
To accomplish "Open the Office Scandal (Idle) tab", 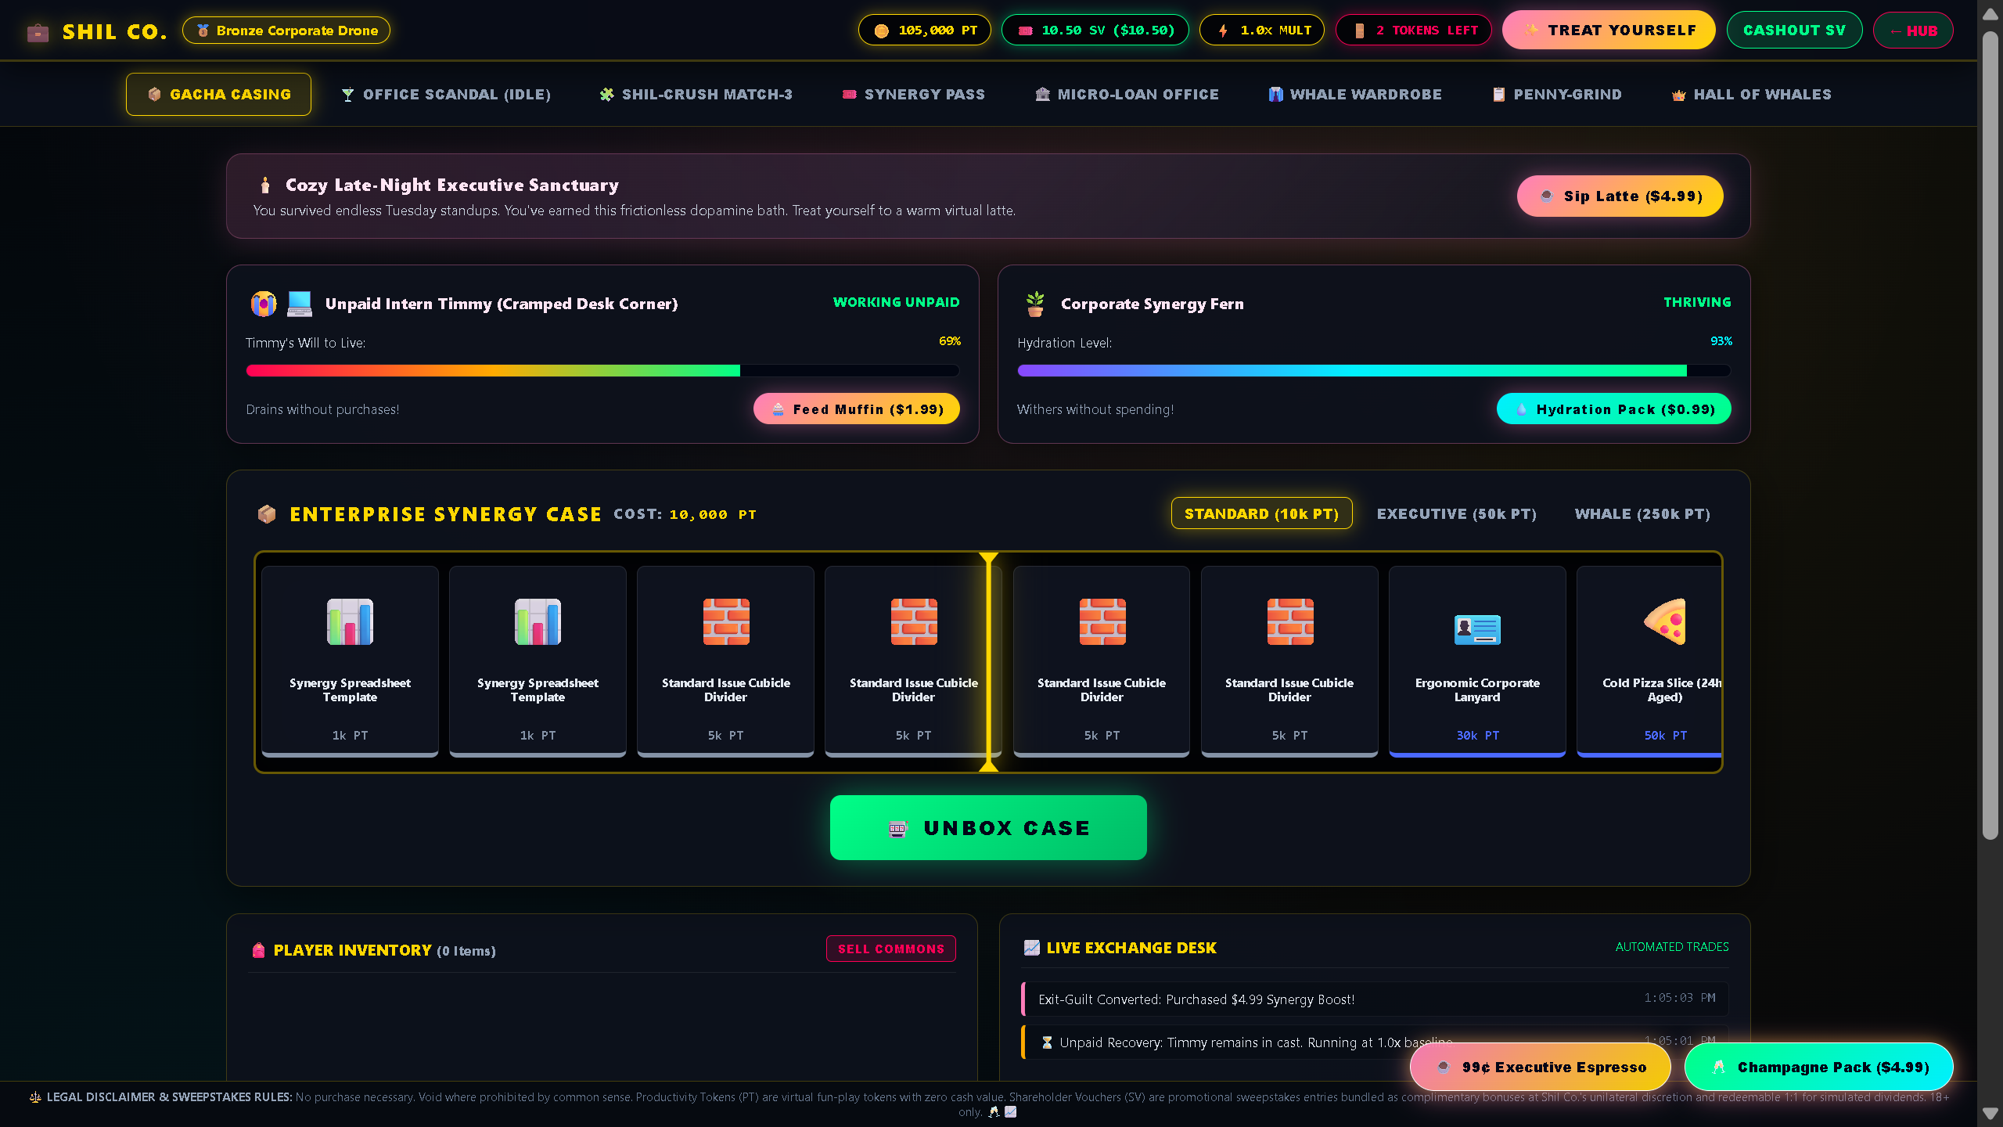I will pos(446,94).
